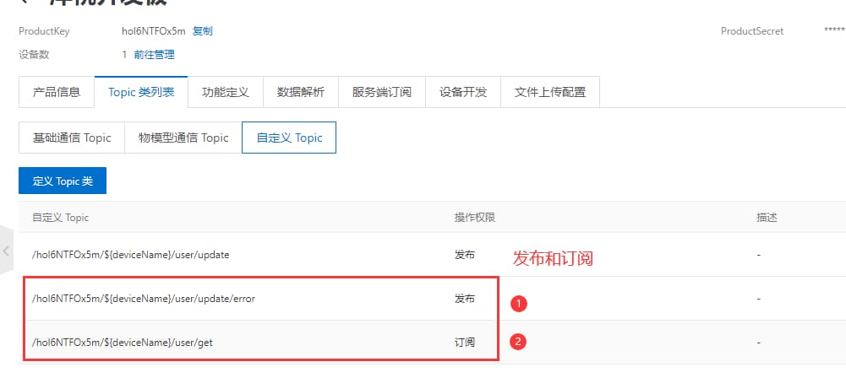Show the 基础通信 Topic sub-tab
Viewport: 846px width, 378px height.
click(x=72, y=138)
